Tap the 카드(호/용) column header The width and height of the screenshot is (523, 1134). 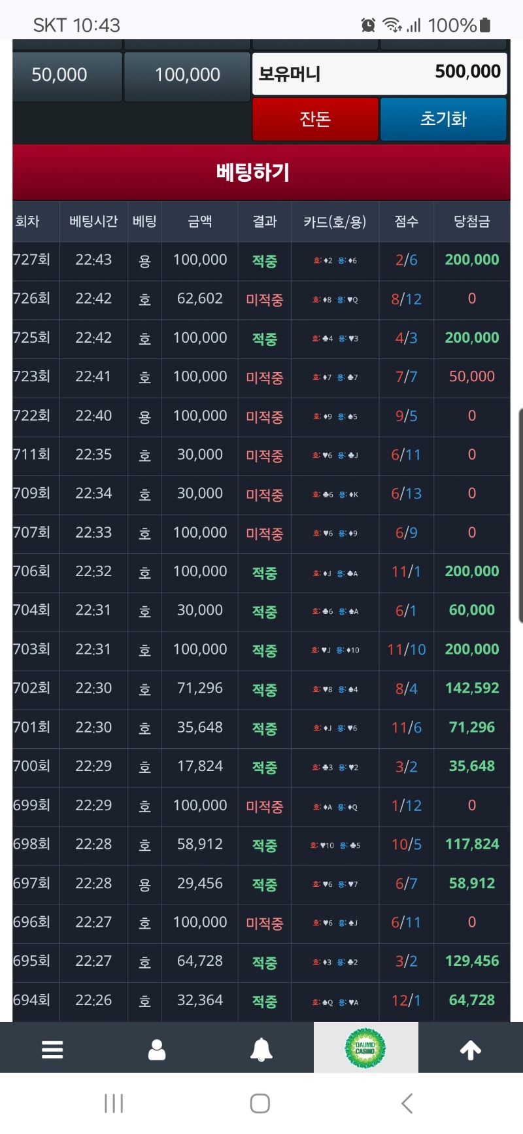click(335, 222)
